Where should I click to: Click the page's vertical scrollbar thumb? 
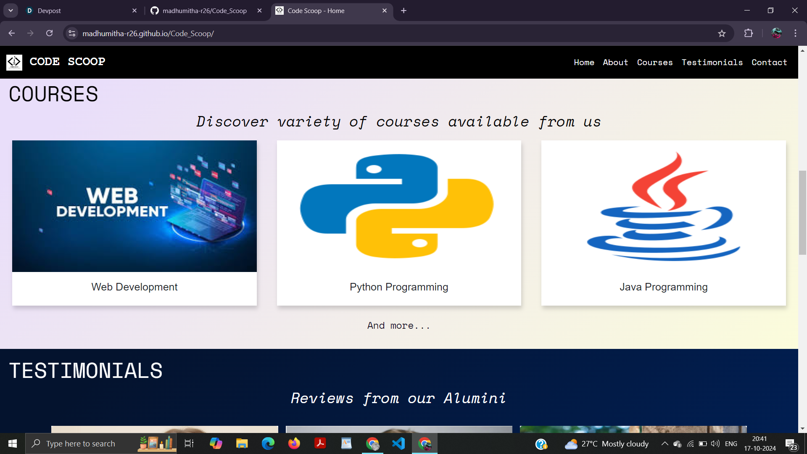[x=802, y=212]
